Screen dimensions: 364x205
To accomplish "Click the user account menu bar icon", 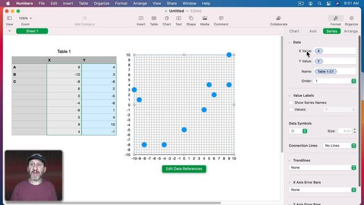I will (311, 3).
